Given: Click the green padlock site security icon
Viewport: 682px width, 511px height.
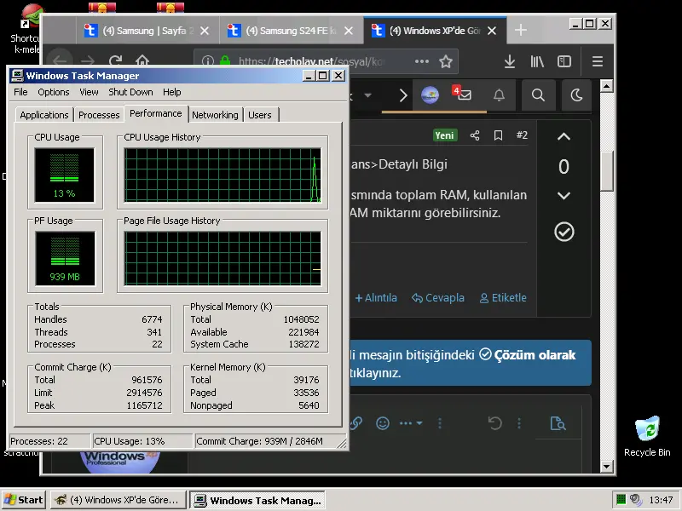Looking at the screenshot, I should [x=225, y=60].
